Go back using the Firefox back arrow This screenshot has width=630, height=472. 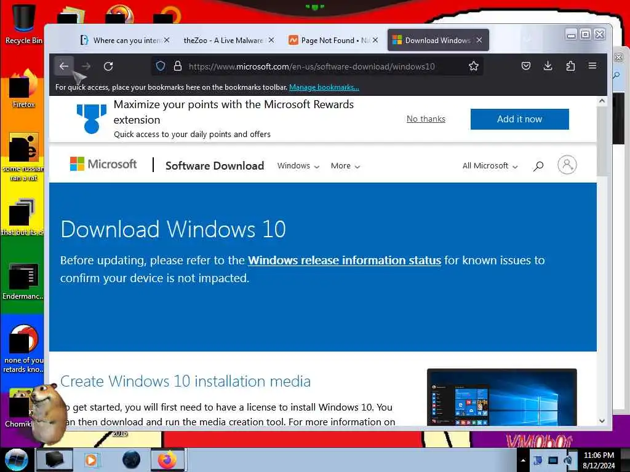[64, 66]
